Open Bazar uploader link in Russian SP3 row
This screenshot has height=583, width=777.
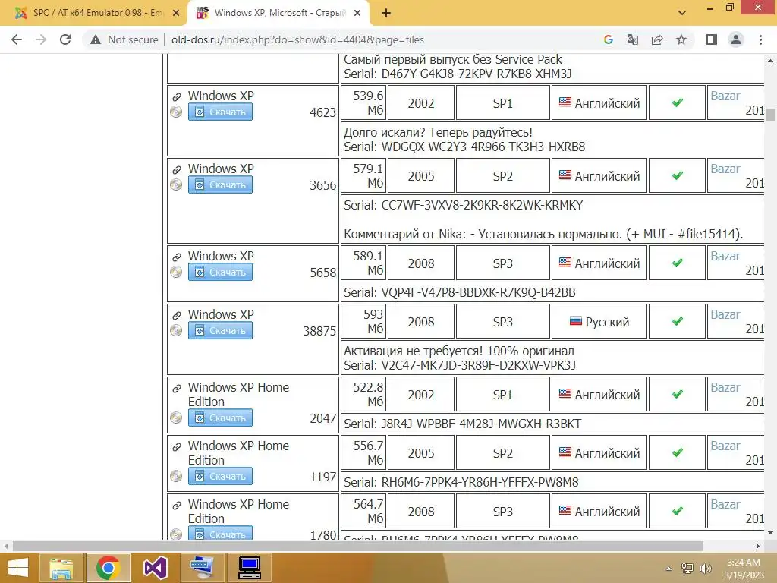tap(725, 314)
